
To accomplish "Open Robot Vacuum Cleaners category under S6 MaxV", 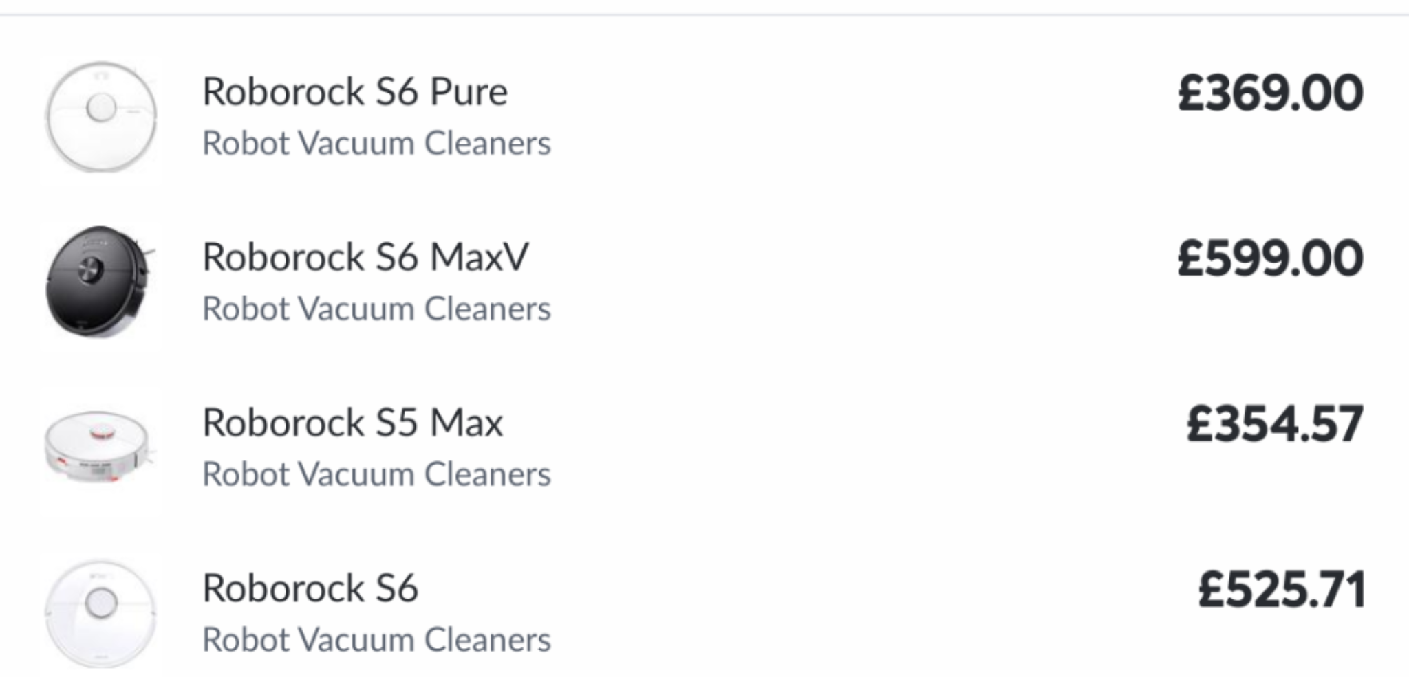I will coord(376,309).
